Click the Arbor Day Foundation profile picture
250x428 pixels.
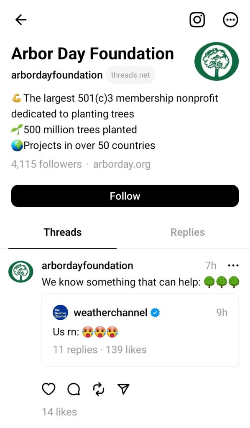(217, 61)
